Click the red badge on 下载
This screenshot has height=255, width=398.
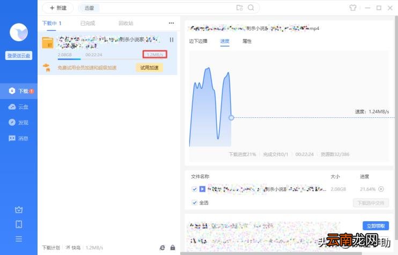32,91
